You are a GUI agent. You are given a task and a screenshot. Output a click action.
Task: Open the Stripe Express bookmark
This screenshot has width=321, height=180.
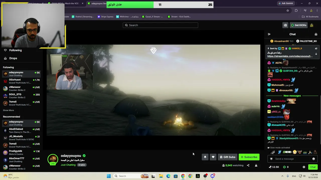[105, 17]
